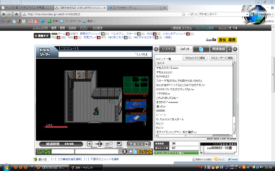Open the ニコニコTOP link
Screen dimensions: 275x171
coord(40,28)
